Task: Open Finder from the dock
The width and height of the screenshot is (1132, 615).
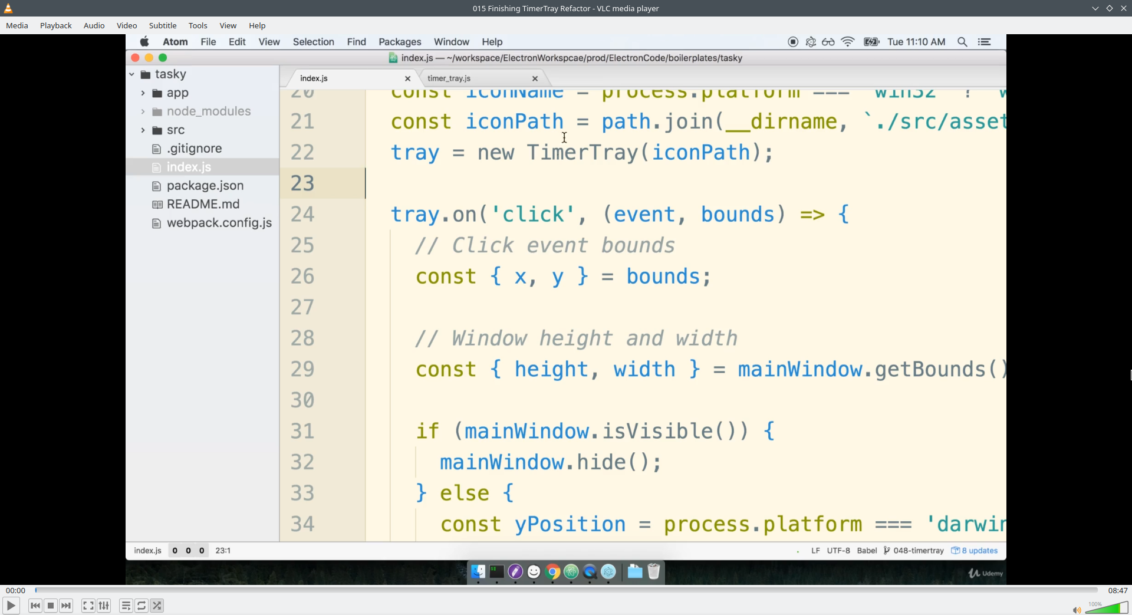Action: [x=478, y=571]
